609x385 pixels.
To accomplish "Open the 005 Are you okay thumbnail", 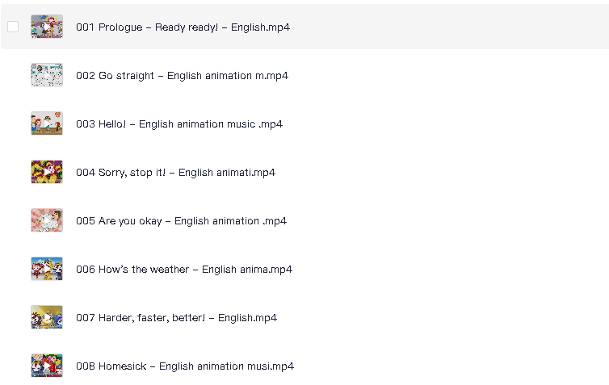I will click(x=47, y=220).
